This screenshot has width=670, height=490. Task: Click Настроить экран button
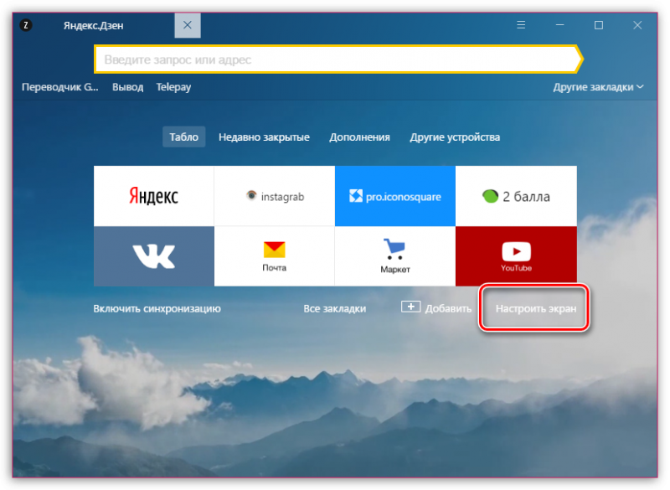coord(535,308)
